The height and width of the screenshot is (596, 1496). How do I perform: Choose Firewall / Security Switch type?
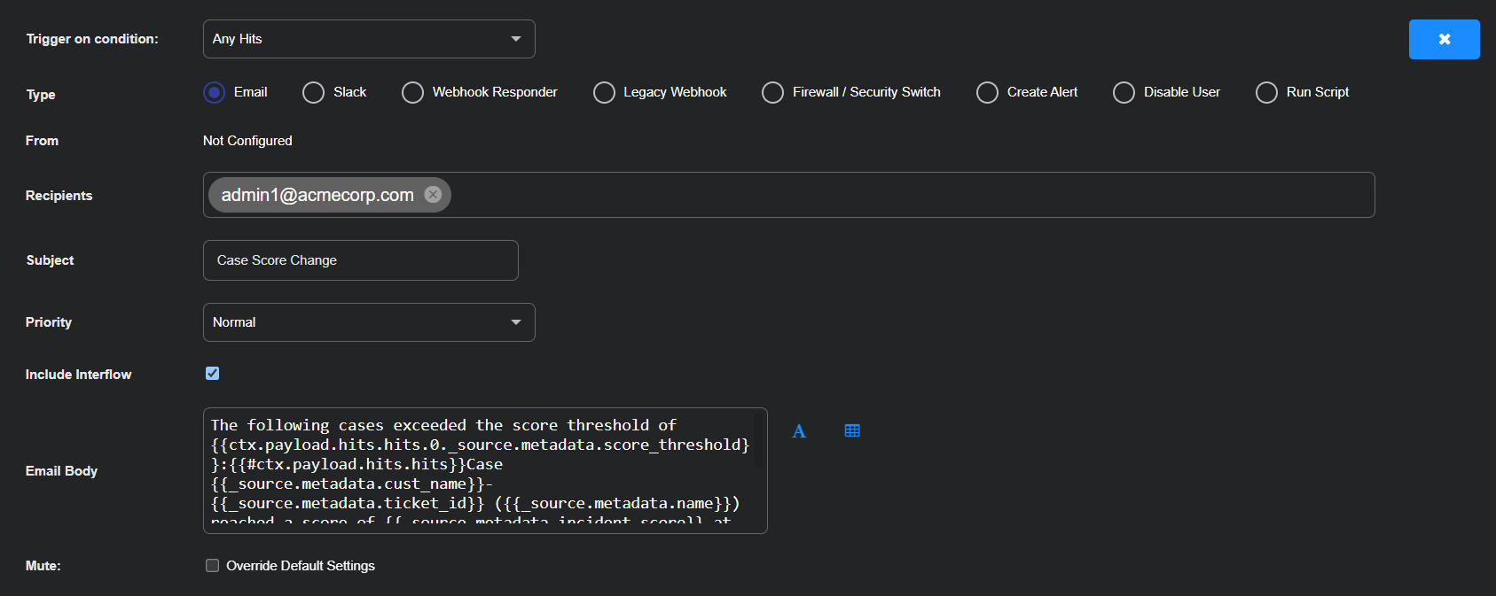click(772, 93)
